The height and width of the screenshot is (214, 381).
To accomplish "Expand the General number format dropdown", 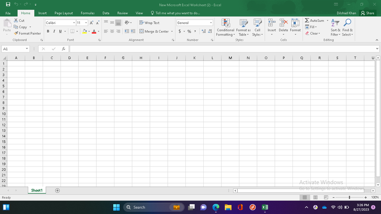I will 211,23.
